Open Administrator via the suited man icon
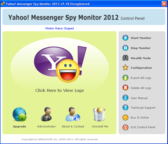This screenshot has height=144, width=168. click(x=46, y=114)
